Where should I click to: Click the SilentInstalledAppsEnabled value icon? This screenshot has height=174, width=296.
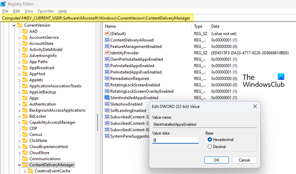(107, 98)
